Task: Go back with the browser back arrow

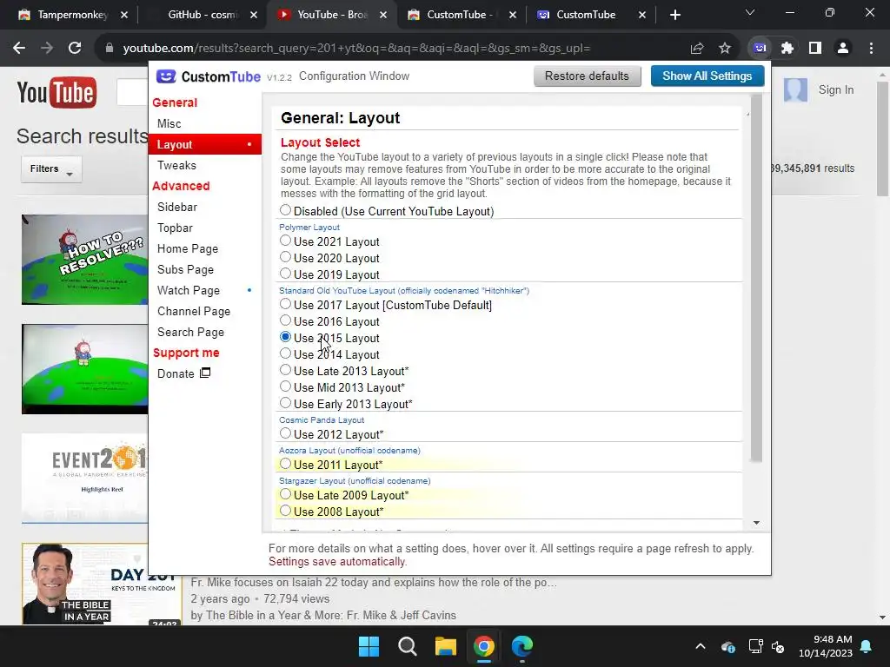Action: [x=19, y=49]
